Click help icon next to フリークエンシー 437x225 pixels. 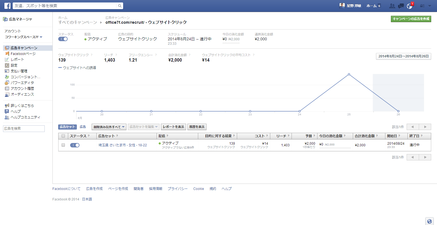tap(156, 55)
